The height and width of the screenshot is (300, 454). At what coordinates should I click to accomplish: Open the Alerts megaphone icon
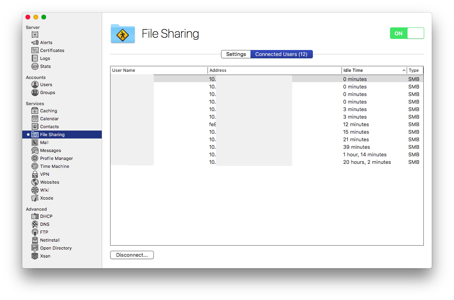pos(35,42)
